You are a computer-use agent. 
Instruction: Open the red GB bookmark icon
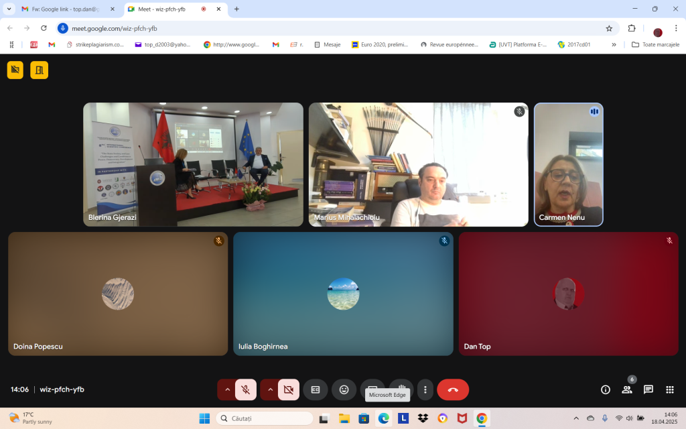33,45
